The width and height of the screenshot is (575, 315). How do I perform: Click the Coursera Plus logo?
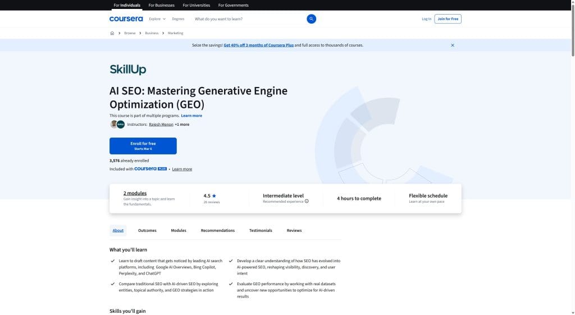[x=150, y=168]
